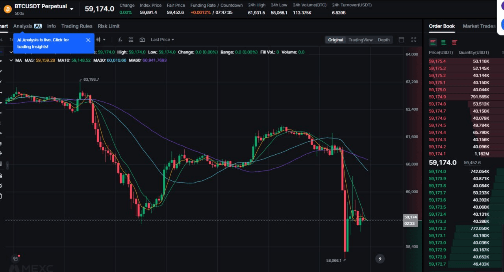Collapse the MA indicator legend chevron
Image resolution: width=504 pixels, height=272 pixels.
[x=11, y=60]
